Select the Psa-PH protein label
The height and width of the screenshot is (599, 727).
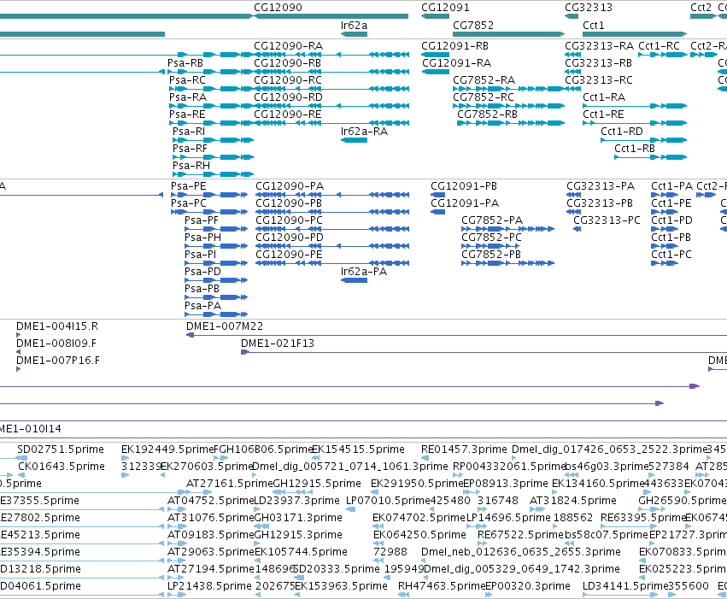pyautogui.click(x=202, y=238)
